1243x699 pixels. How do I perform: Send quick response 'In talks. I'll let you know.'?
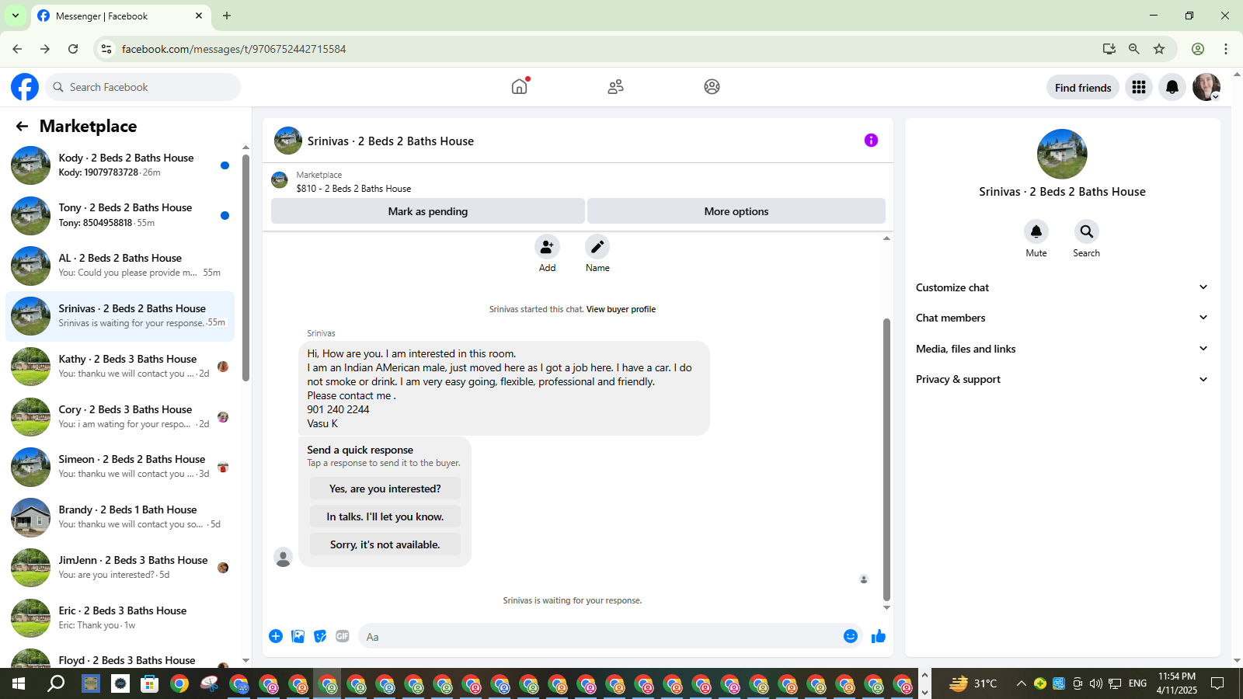(x=385, y=516)
